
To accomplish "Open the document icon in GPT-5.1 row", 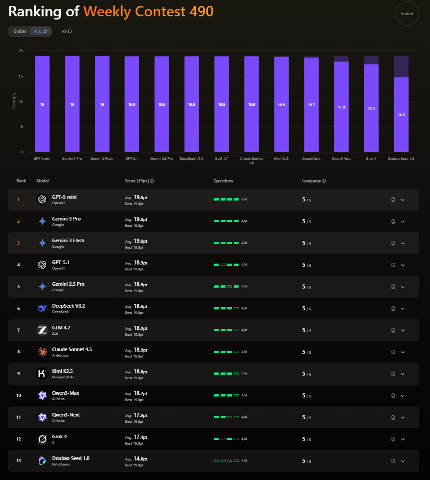I will point(393,265).
